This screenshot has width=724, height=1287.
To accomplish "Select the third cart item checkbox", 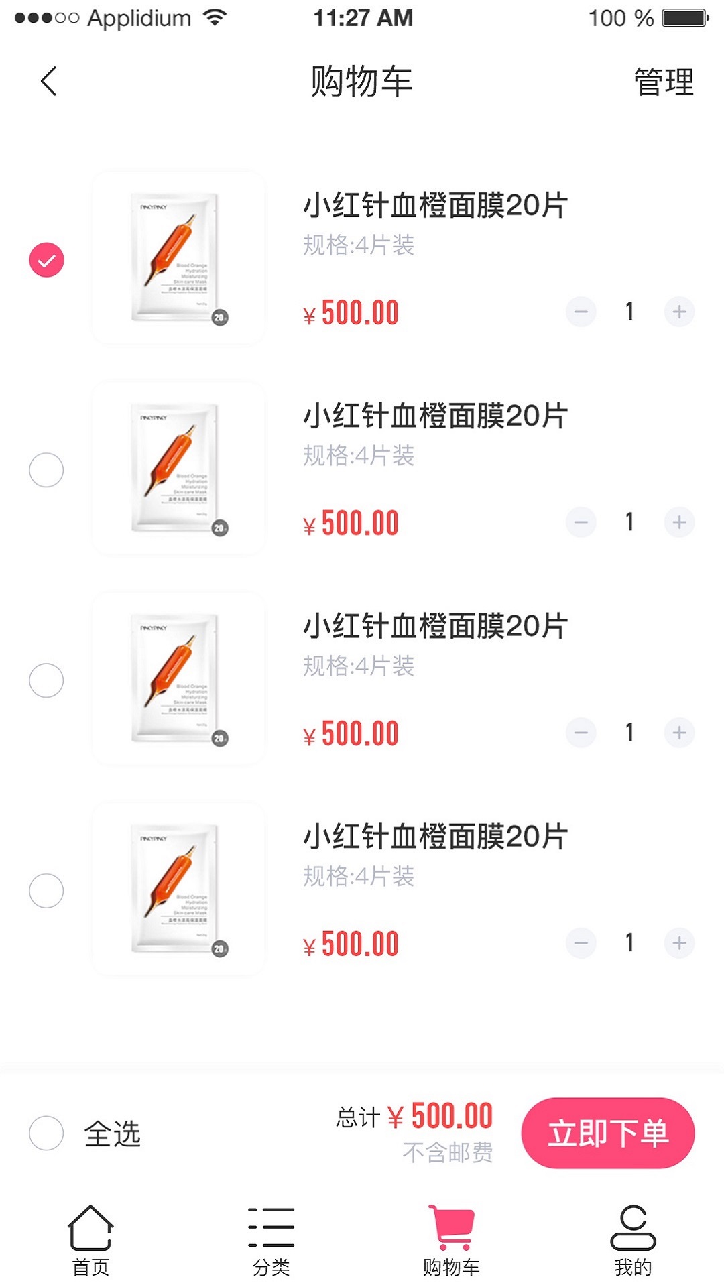I will (x=46, y=680).
